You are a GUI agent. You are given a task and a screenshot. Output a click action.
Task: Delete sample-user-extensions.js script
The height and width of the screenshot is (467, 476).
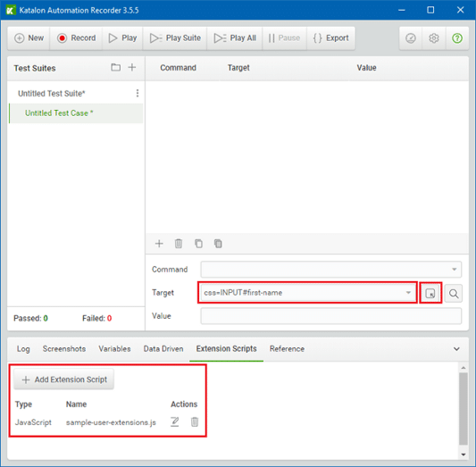pos(195,422)
